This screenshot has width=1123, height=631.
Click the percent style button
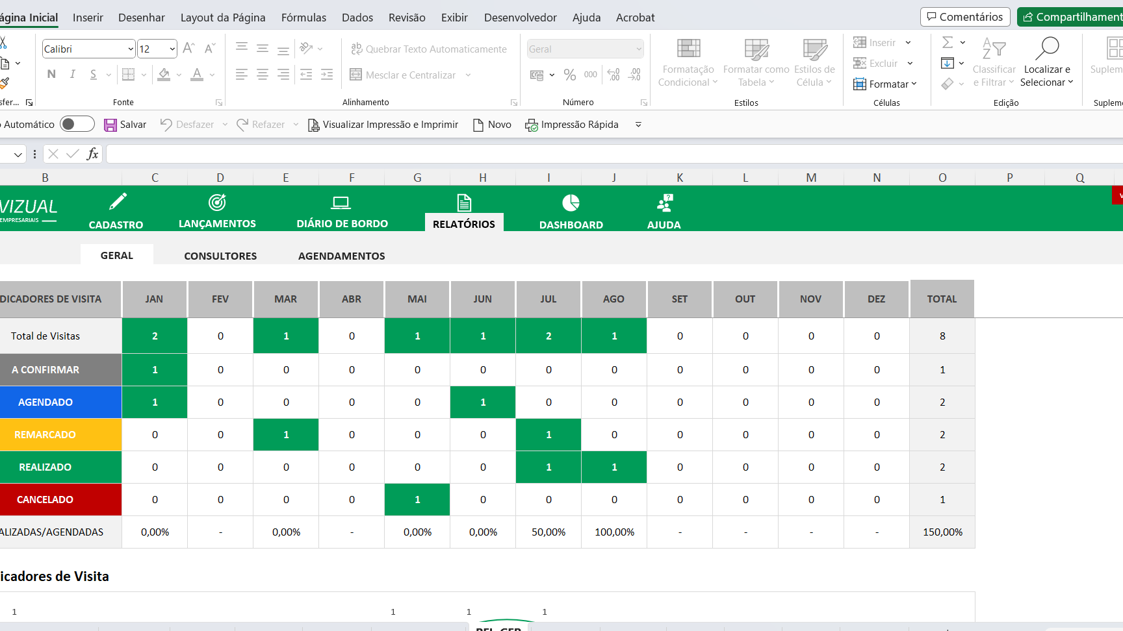point(570,75)
